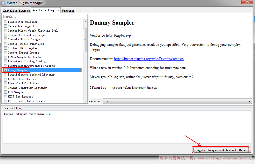Open the DummySampler documentation link
Screen dimensions: 255x164
click(149, 59)
